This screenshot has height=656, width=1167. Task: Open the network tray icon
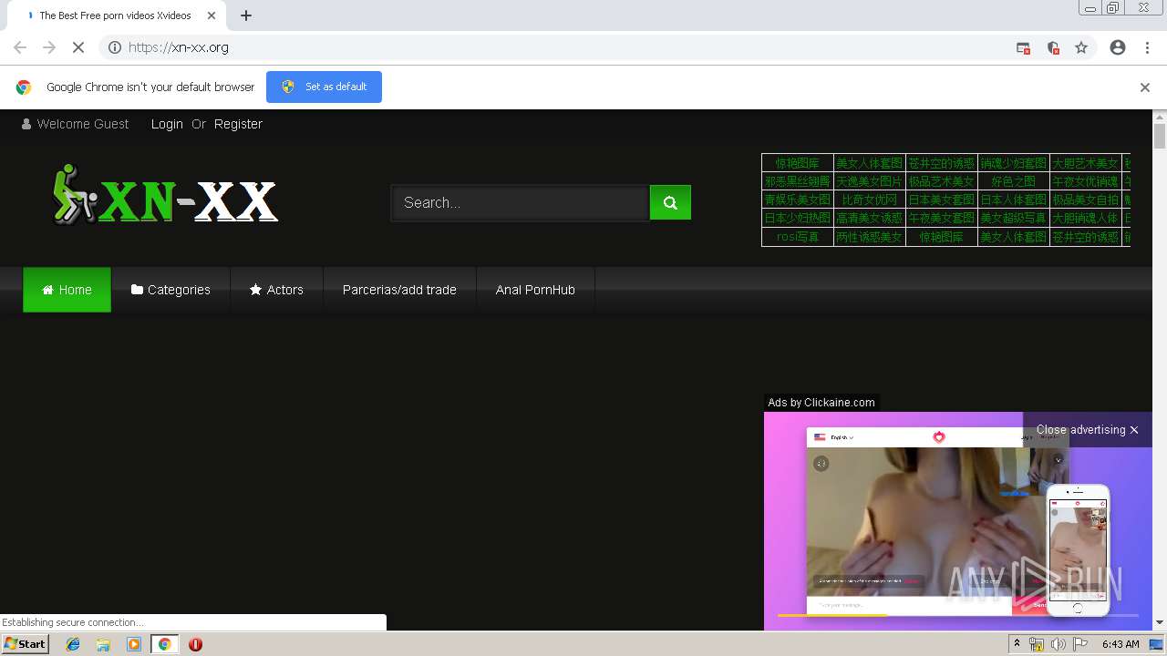tap(1037, 644)
